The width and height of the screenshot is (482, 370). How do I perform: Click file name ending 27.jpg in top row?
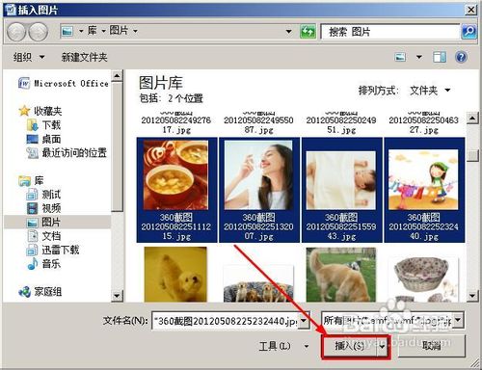tap(424, 124)
